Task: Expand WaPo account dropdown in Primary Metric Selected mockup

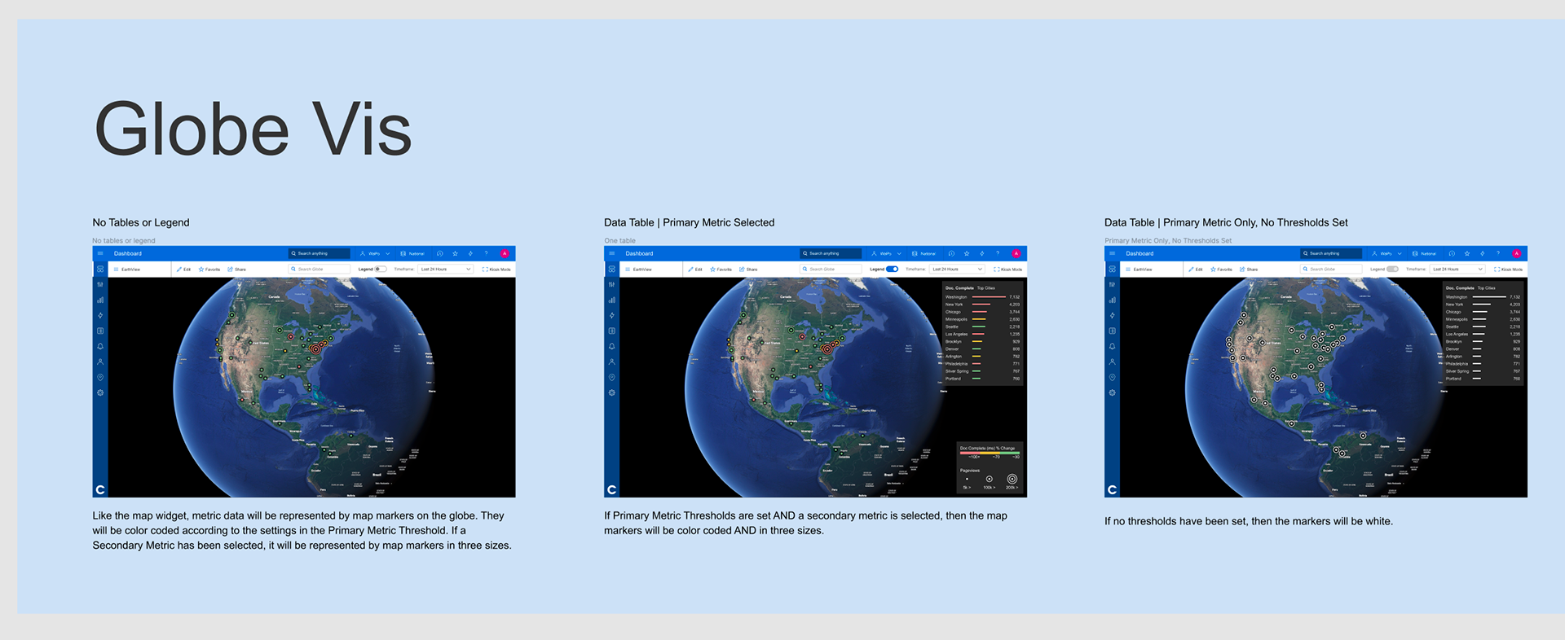Action: [x=887, y=253]
